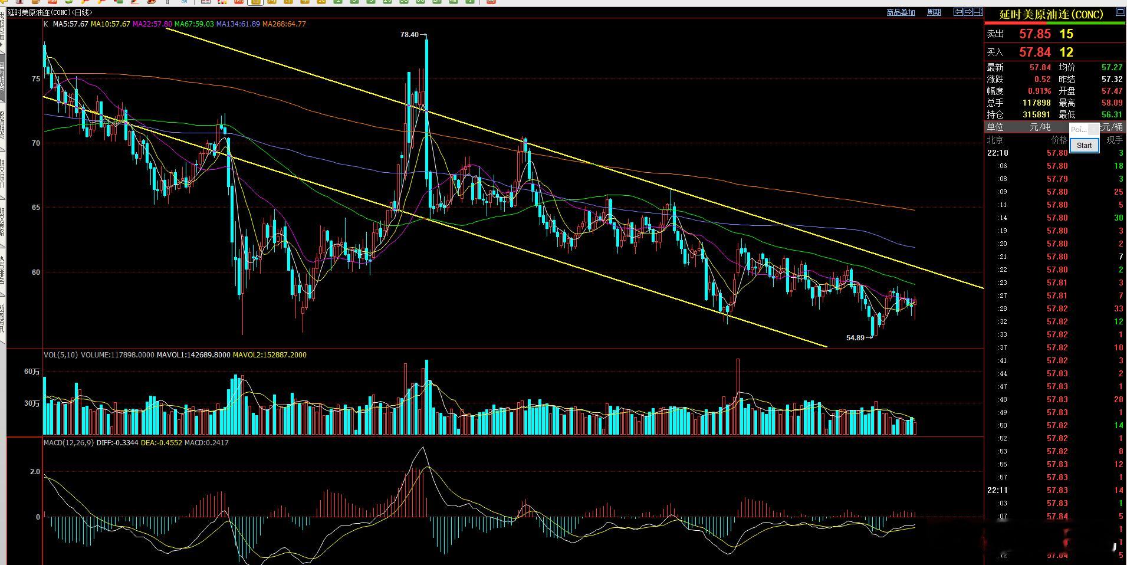Click the 卖出 ask price 57.85
Screen dimensions: 1127x565
coord(1035,34)
